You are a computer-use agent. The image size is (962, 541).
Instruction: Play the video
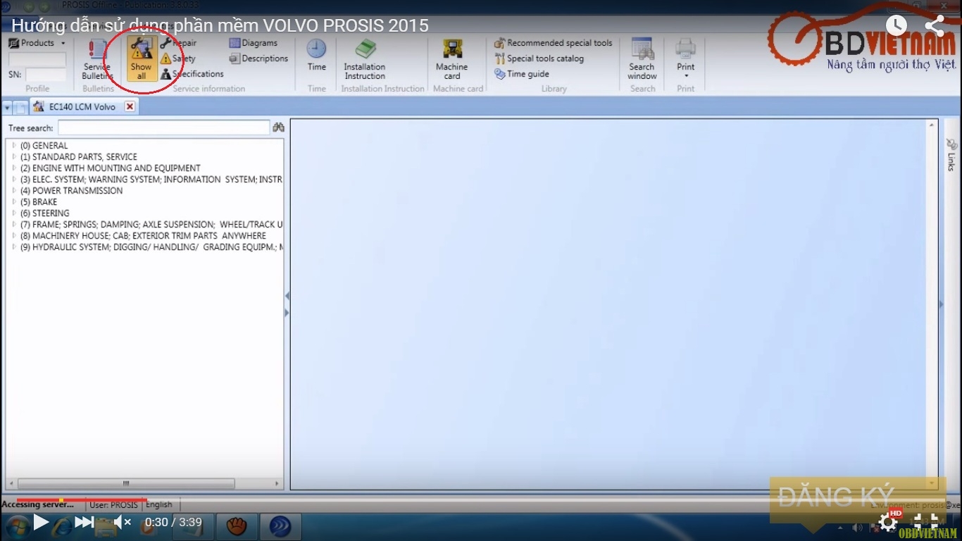click(x=42, y=522)
